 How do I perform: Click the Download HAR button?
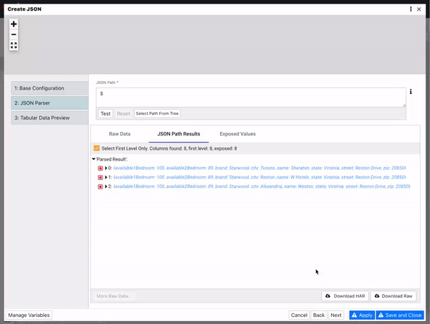point(345,296)
